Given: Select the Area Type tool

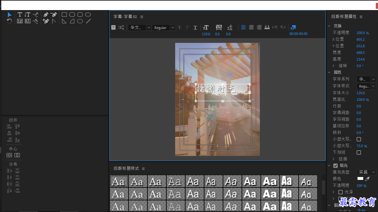Looking at the screenshot, I should coord(20,21).
